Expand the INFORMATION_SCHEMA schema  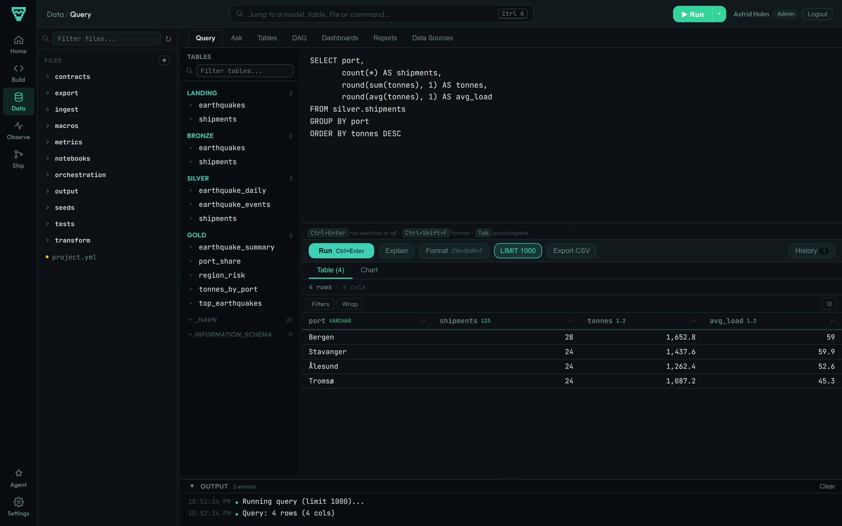[240, 334]
